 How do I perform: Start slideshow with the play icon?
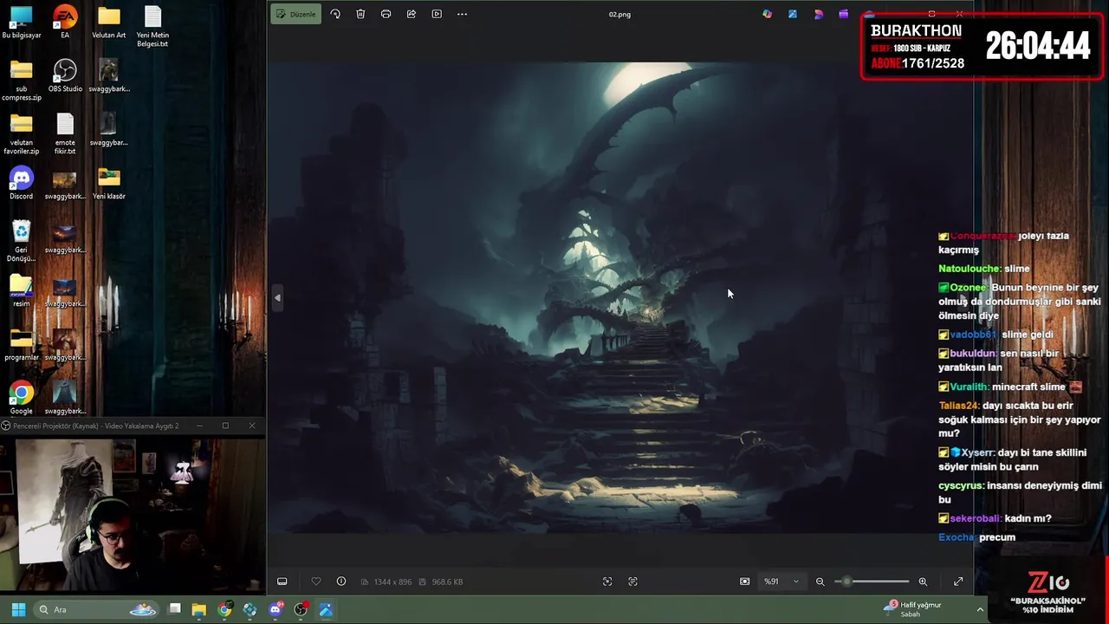(x=437, y=14)
